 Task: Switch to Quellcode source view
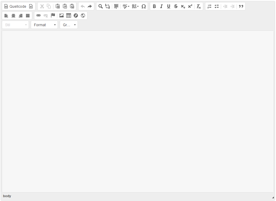point(15,6)
